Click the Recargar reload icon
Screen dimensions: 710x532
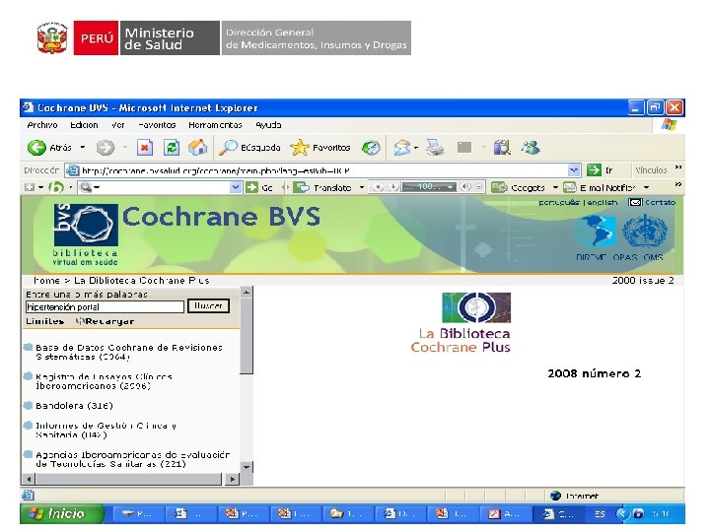point(80,321)
